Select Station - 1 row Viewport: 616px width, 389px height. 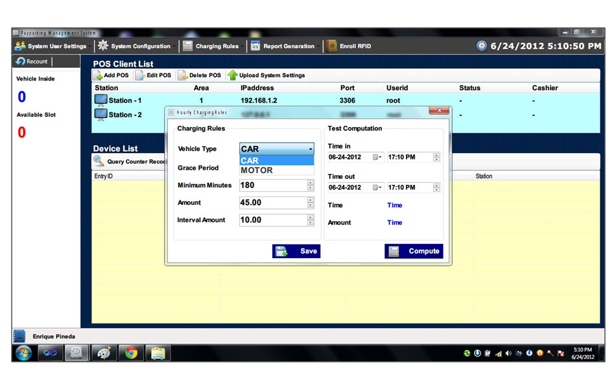click(x=124, y=100)
